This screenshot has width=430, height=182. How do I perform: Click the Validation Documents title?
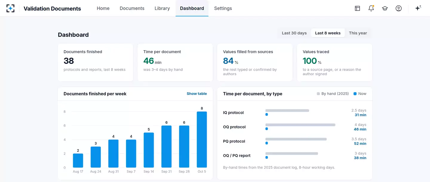52,9
